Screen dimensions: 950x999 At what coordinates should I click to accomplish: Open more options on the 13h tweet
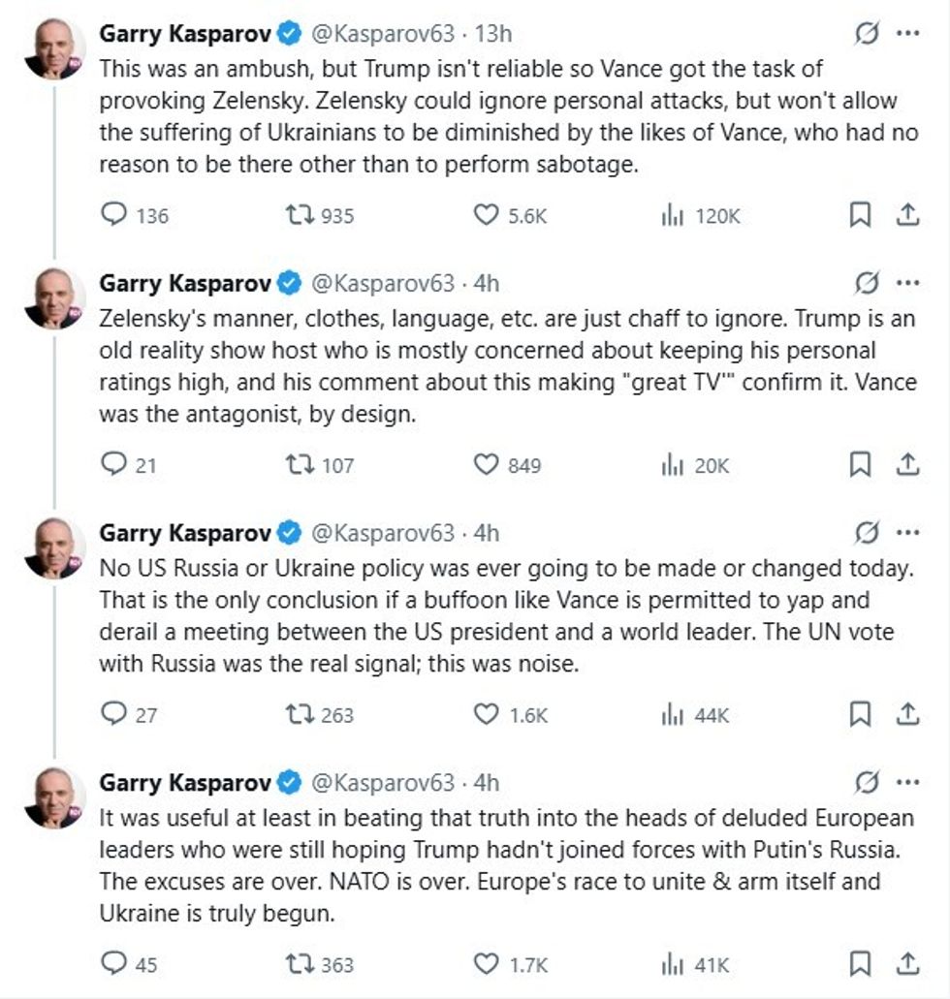click(907, 34)
